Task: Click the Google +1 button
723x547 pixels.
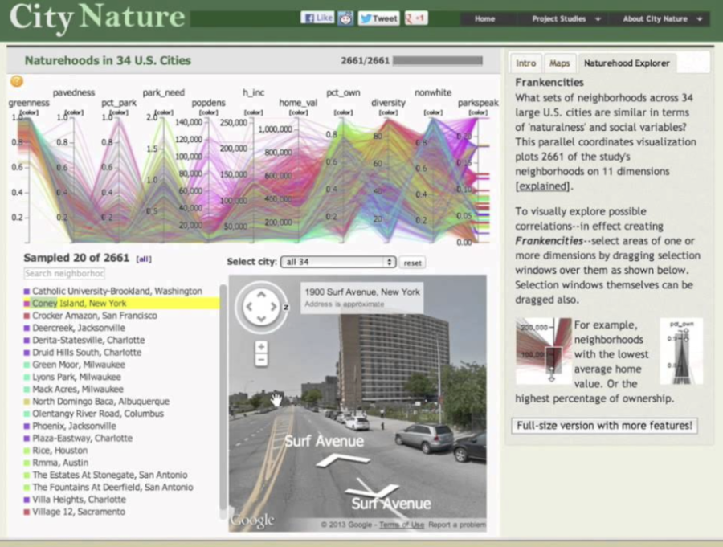Action: point(415,18)
